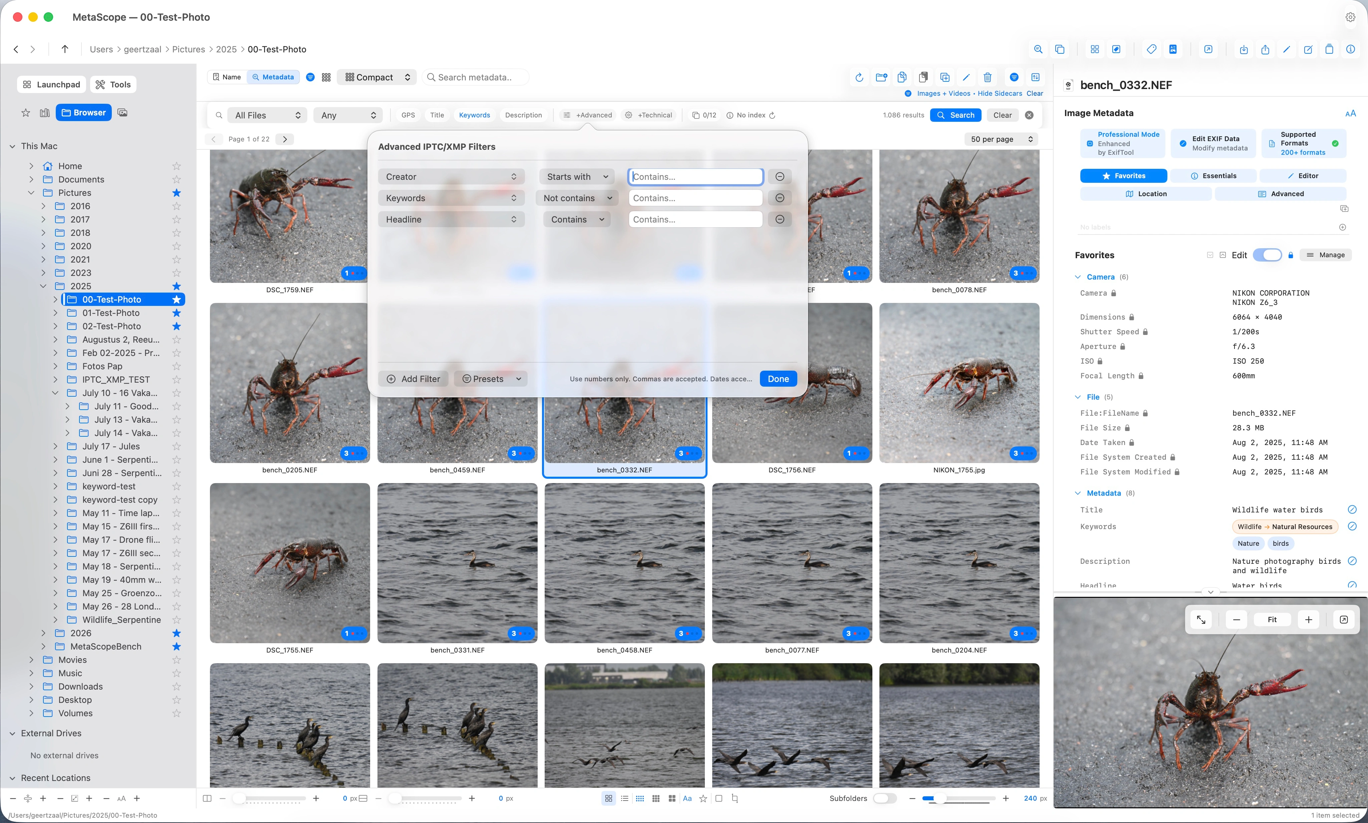Edit the Description metadata field icon
This screenshot has height=823, width=1368.
(x=1352, y=561)
